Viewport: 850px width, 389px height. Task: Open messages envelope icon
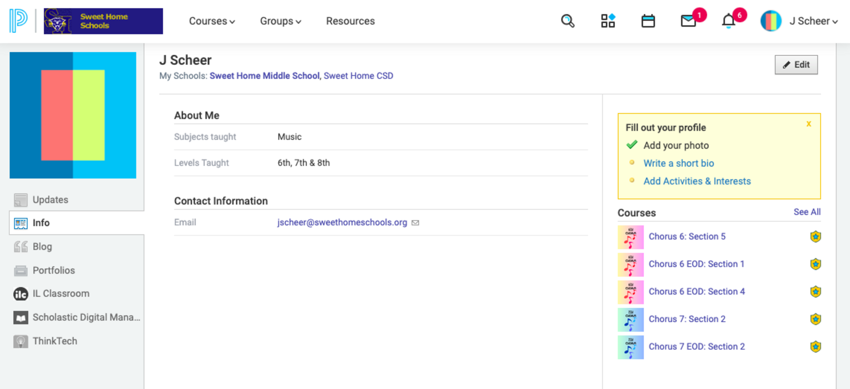(689, 21)
